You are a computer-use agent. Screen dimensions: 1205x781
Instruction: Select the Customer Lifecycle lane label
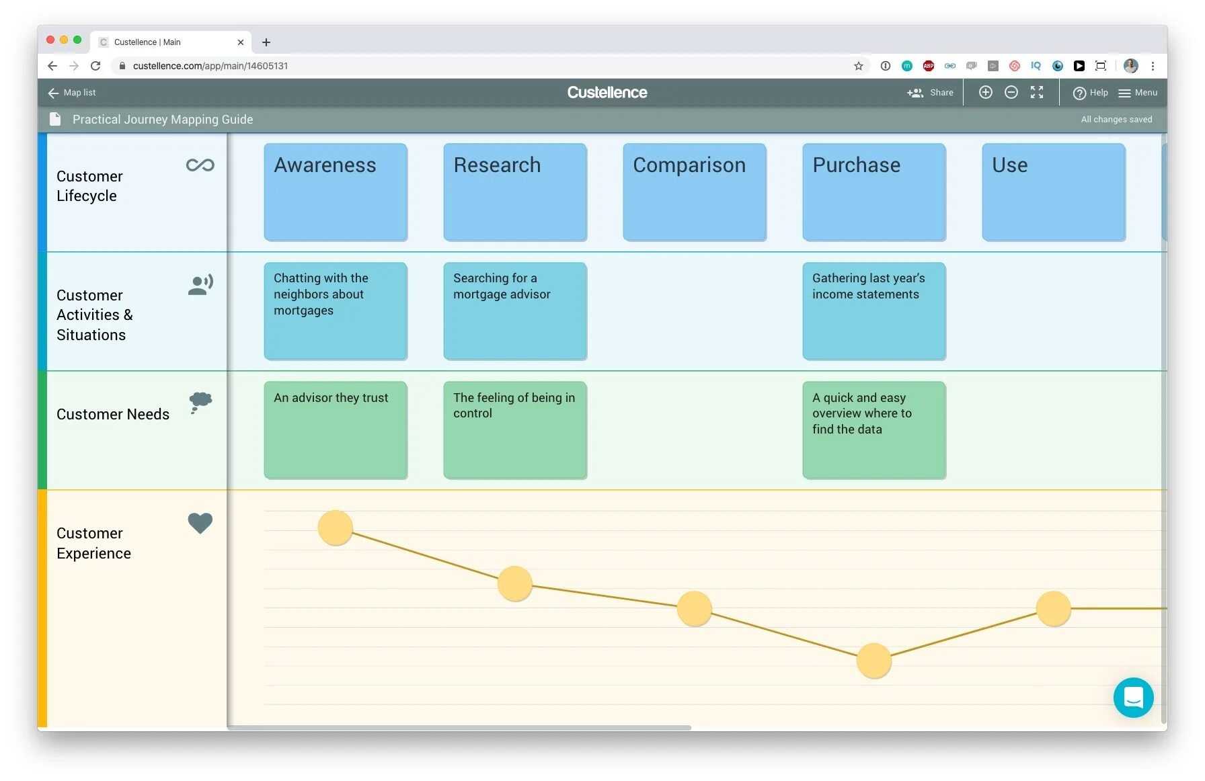89,186
